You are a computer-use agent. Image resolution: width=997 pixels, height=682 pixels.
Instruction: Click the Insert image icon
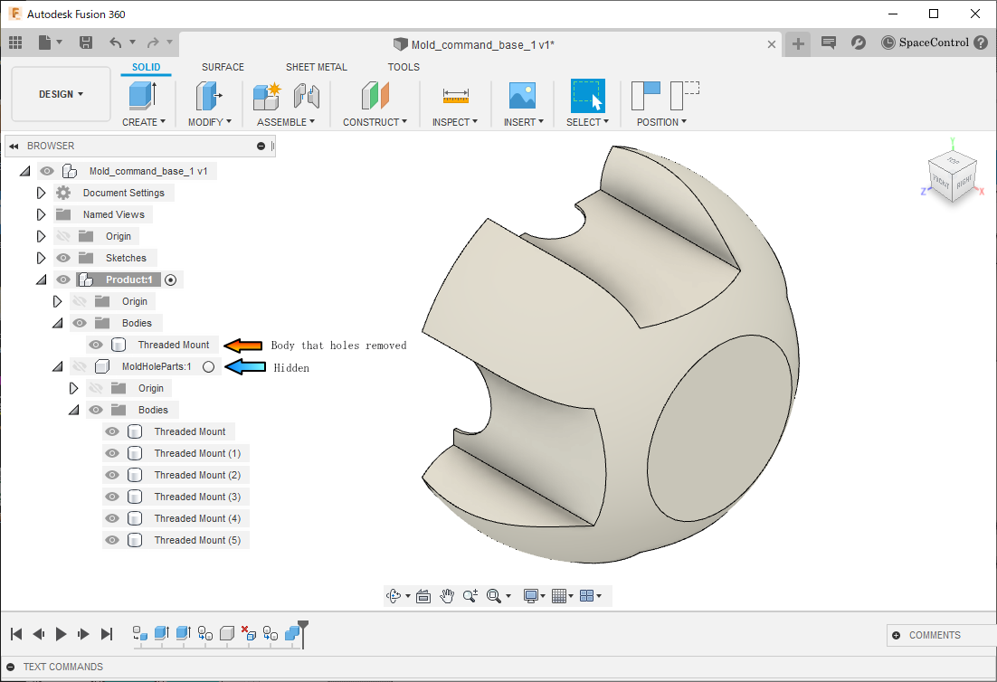(x=523, y=96)
